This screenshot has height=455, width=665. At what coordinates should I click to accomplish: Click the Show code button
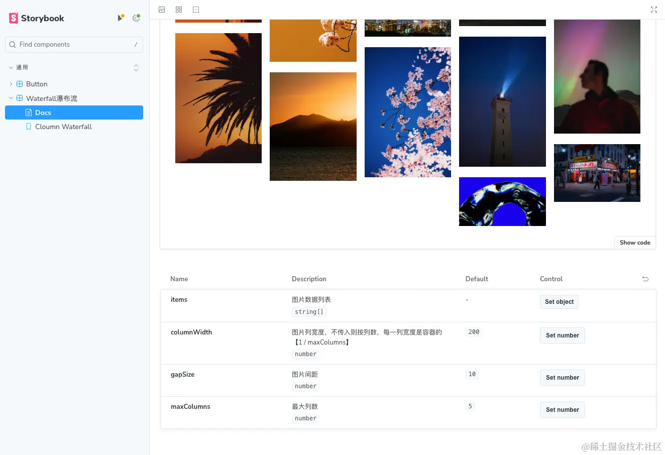(635, 243)
